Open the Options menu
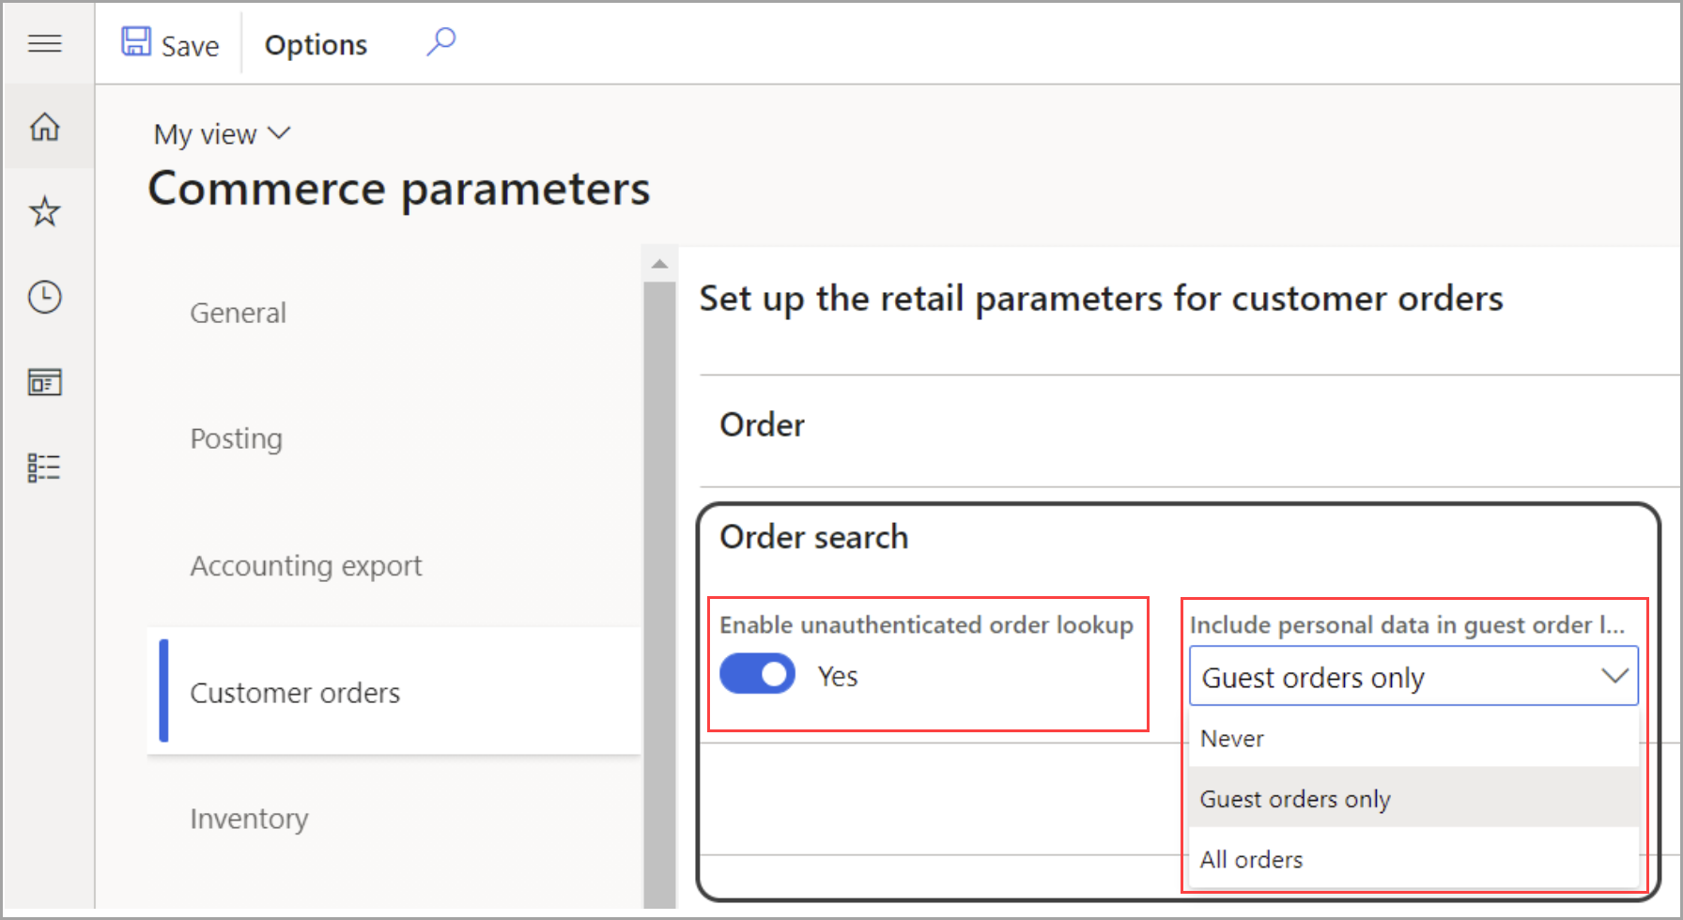Image resolution: width=1683 pixels, height=920 pixels. pyautogui.click(x=316, y=45)
